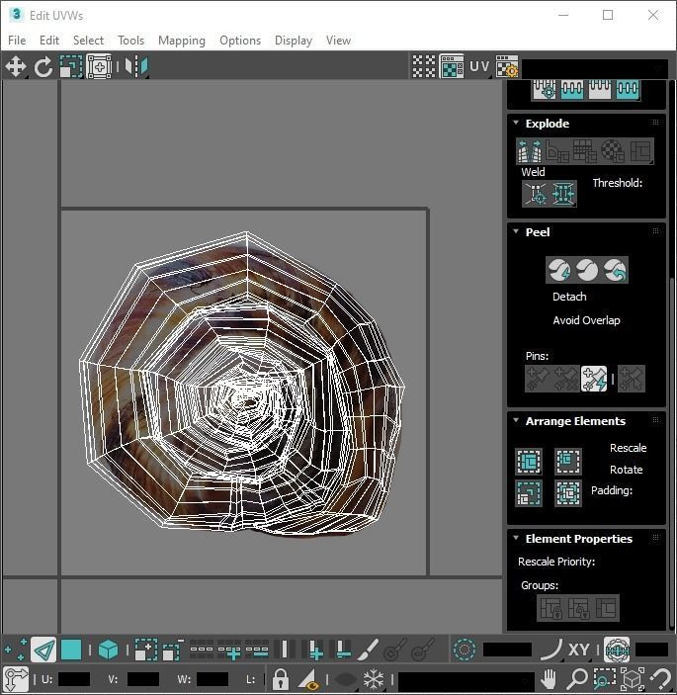Switch to Edge sub-object mode

[x=42, y=651]
